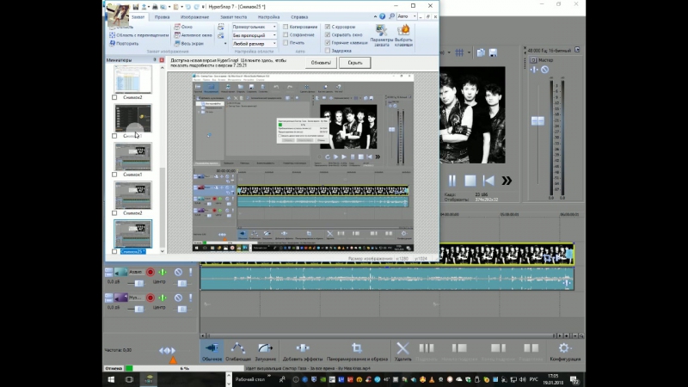Screen dimensions: 688x387
Task: Click the Скрыть button in the notification bar
Action: (354, 63)
